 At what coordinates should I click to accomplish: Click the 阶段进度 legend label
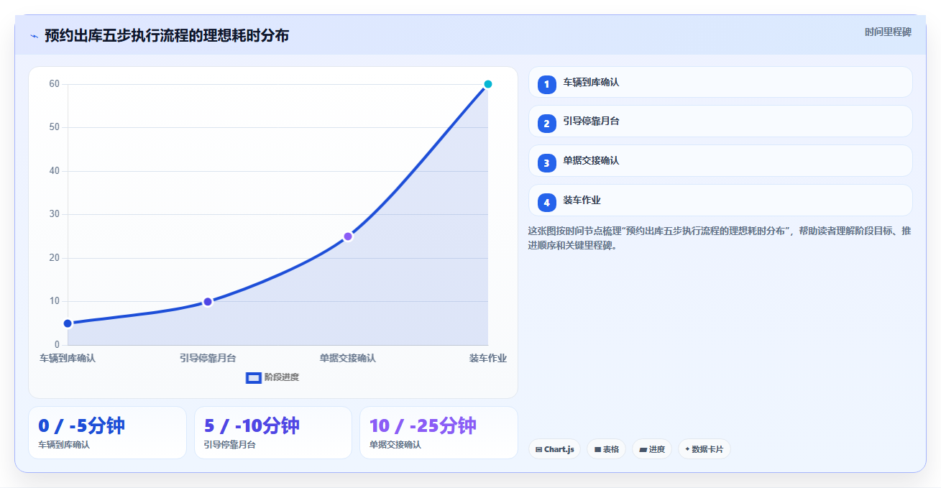[x=281, y=377]
